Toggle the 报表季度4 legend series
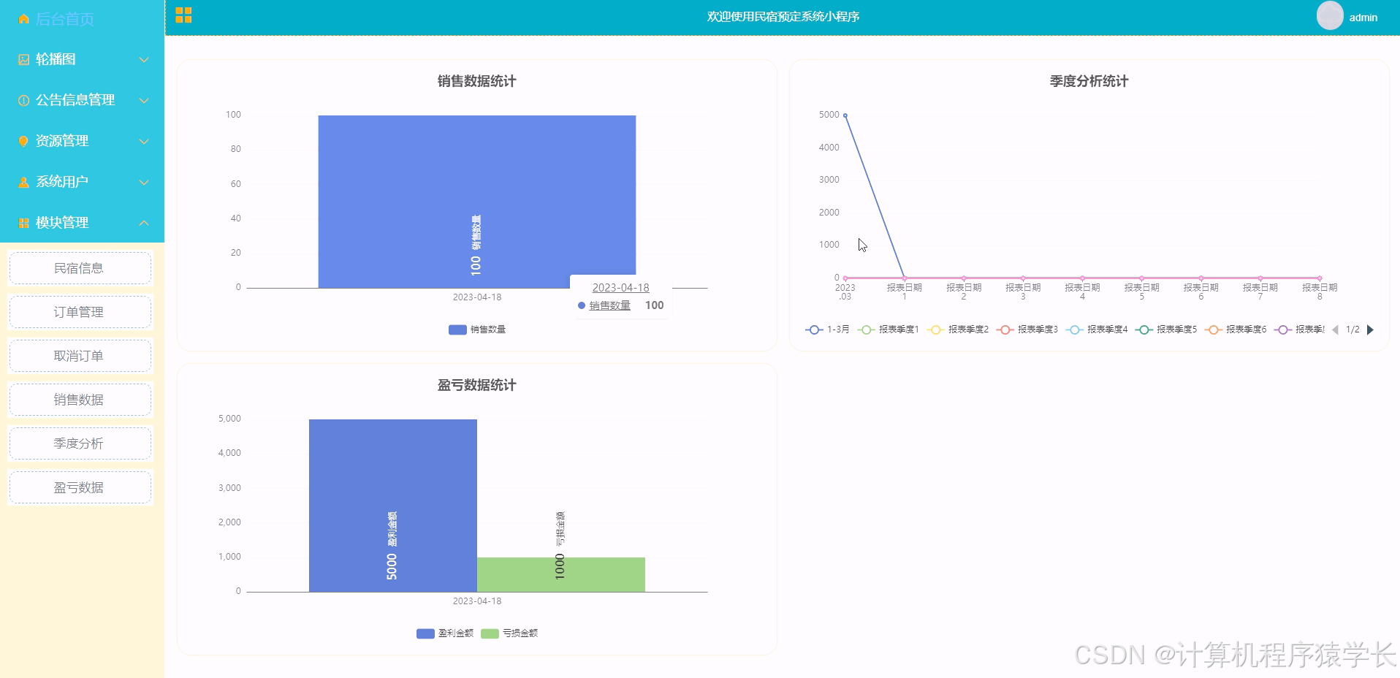This screenshot has width=1400, height=678. [1096, 330]
